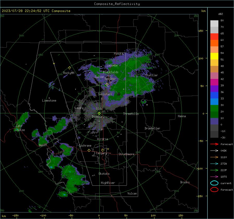Viewport: 234px width, 219px height.
Task: Click the Okotoks label
Action: coord(104,174)
